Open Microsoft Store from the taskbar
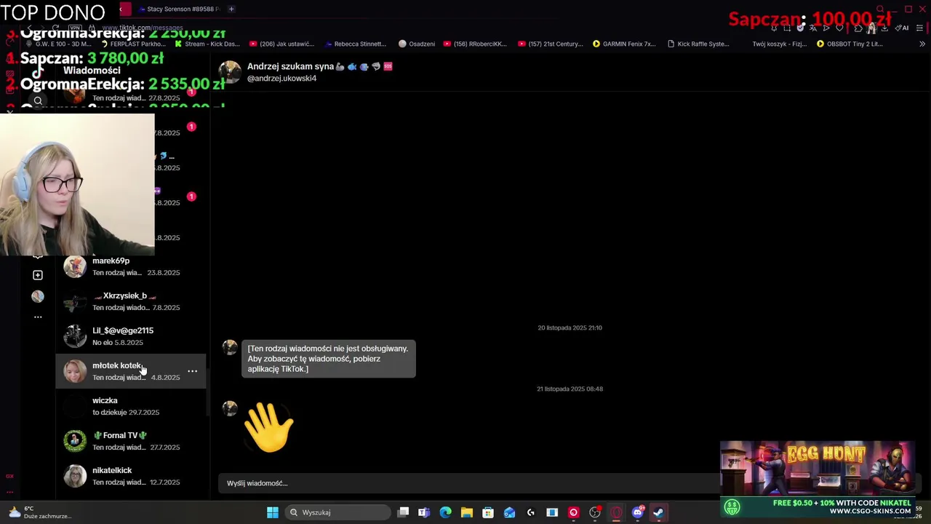 488,512
